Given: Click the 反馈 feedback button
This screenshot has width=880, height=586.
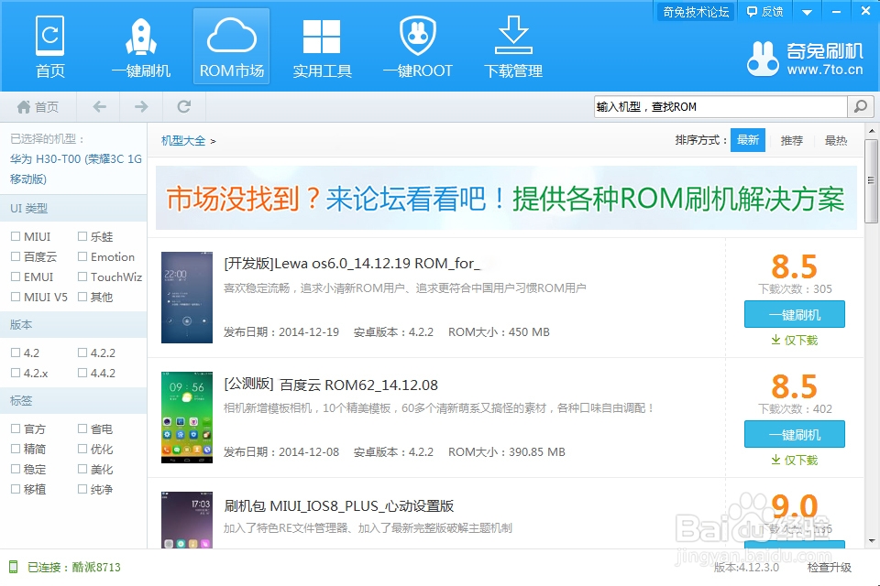Looking at the screenshot, I should coord(764,12).
